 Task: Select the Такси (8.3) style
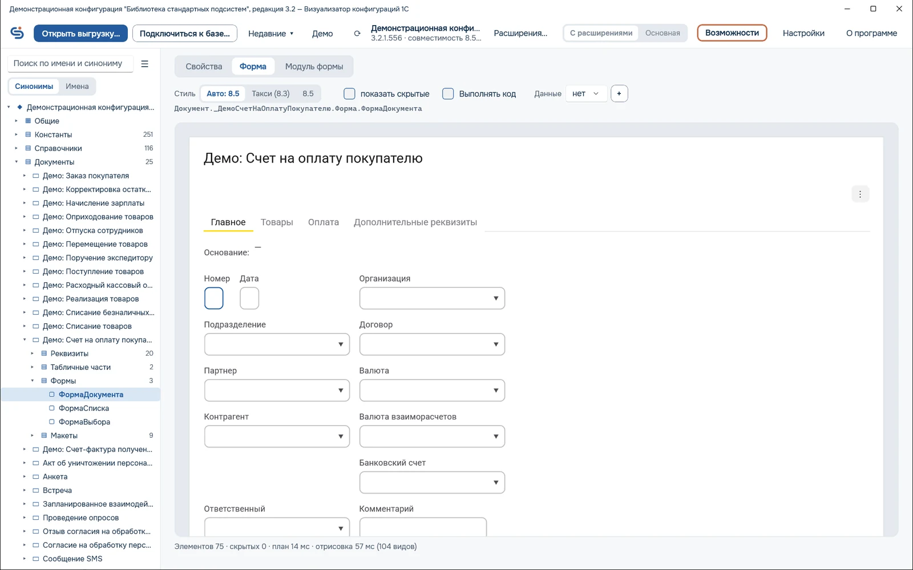pyautogui.click(x=270, y=93)
